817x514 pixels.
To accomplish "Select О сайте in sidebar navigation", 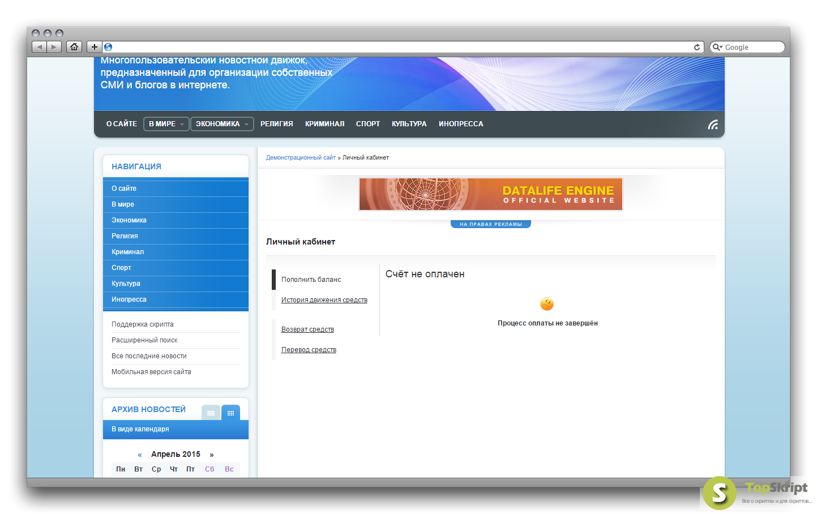I will point(176,189).
